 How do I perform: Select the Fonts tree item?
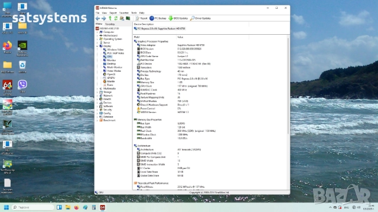108,85
